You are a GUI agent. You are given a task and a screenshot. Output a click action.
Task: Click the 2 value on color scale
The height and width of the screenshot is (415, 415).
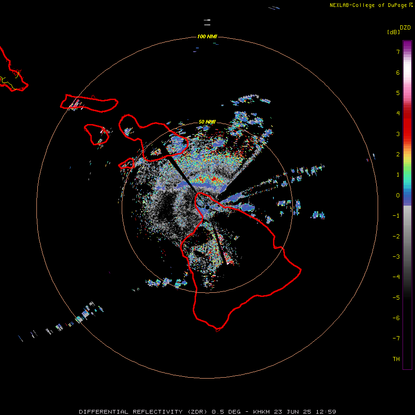tap(398, 154)
